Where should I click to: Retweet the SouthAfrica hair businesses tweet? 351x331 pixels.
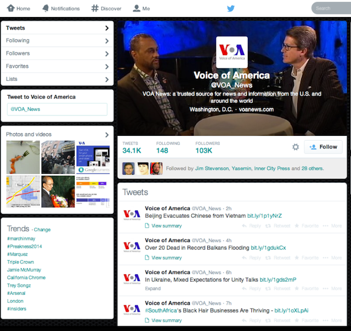(278, 321)
